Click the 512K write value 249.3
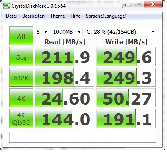Viewport: 167px width, 152px height. pyautogui.click(x=126, y=77)
